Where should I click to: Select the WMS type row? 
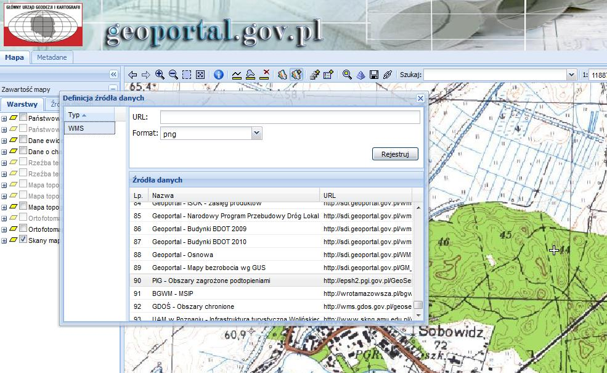pos(89,128)
